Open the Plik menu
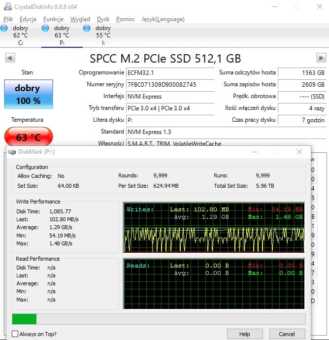This screenshot has width=329, height=340. pyautogui.click(x=8, y=19)
